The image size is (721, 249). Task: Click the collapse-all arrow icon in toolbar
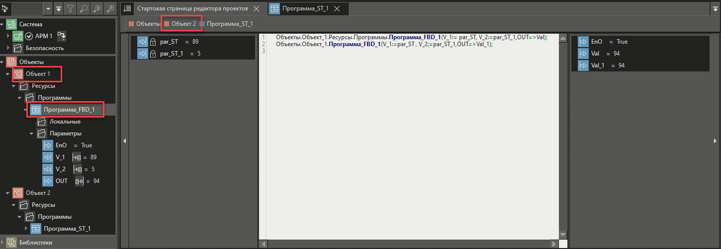click(x=59, y=8)
